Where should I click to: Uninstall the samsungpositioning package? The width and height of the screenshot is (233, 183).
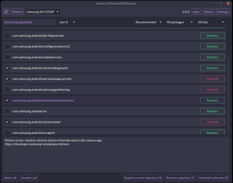pos(212,90)
